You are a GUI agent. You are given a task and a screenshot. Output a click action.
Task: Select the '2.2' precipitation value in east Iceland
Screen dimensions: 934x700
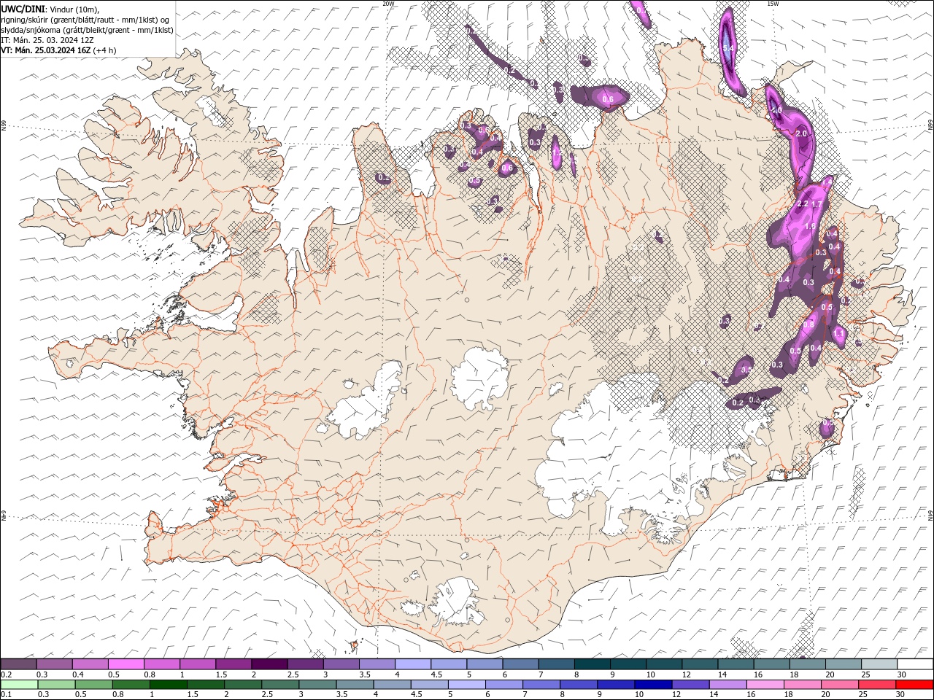(x=803, y=203)
